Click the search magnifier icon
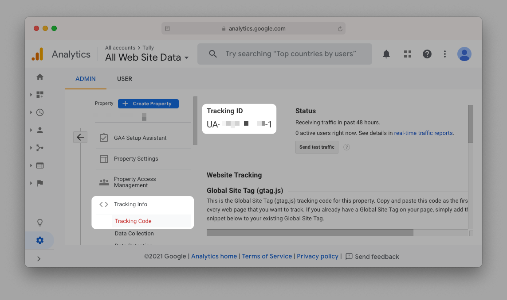Screen dimensions: 507x300 pos(213,54)
